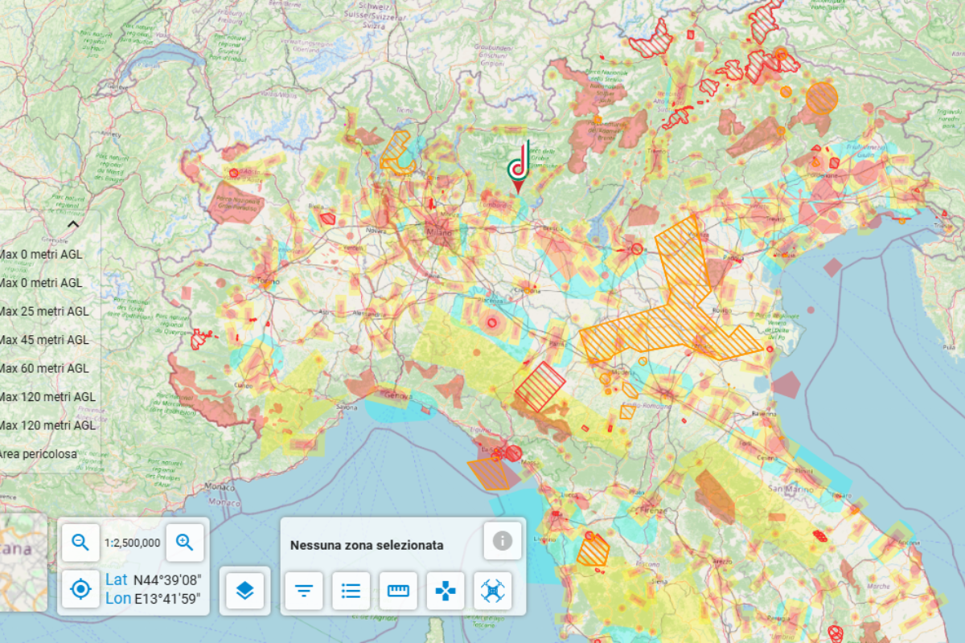Show the zones list icon
Screen dimensions: 965x643
[351, 591]
